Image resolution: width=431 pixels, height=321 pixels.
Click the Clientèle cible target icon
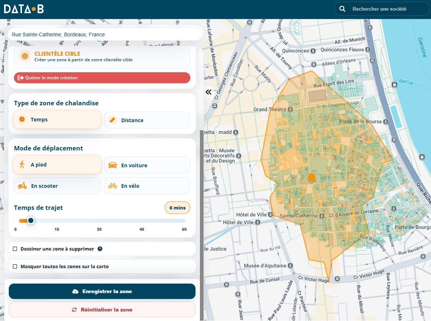[x=25, y=56]
